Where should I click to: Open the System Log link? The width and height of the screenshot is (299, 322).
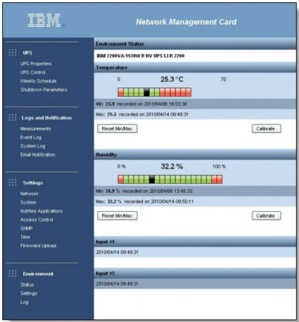click(x=33, y=146)
